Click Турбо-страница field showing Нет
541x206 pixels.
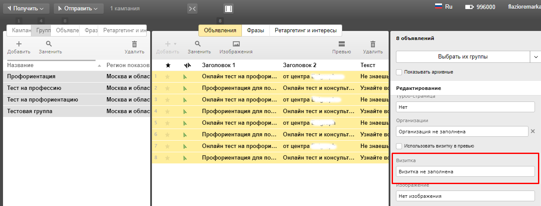[465, 107]
